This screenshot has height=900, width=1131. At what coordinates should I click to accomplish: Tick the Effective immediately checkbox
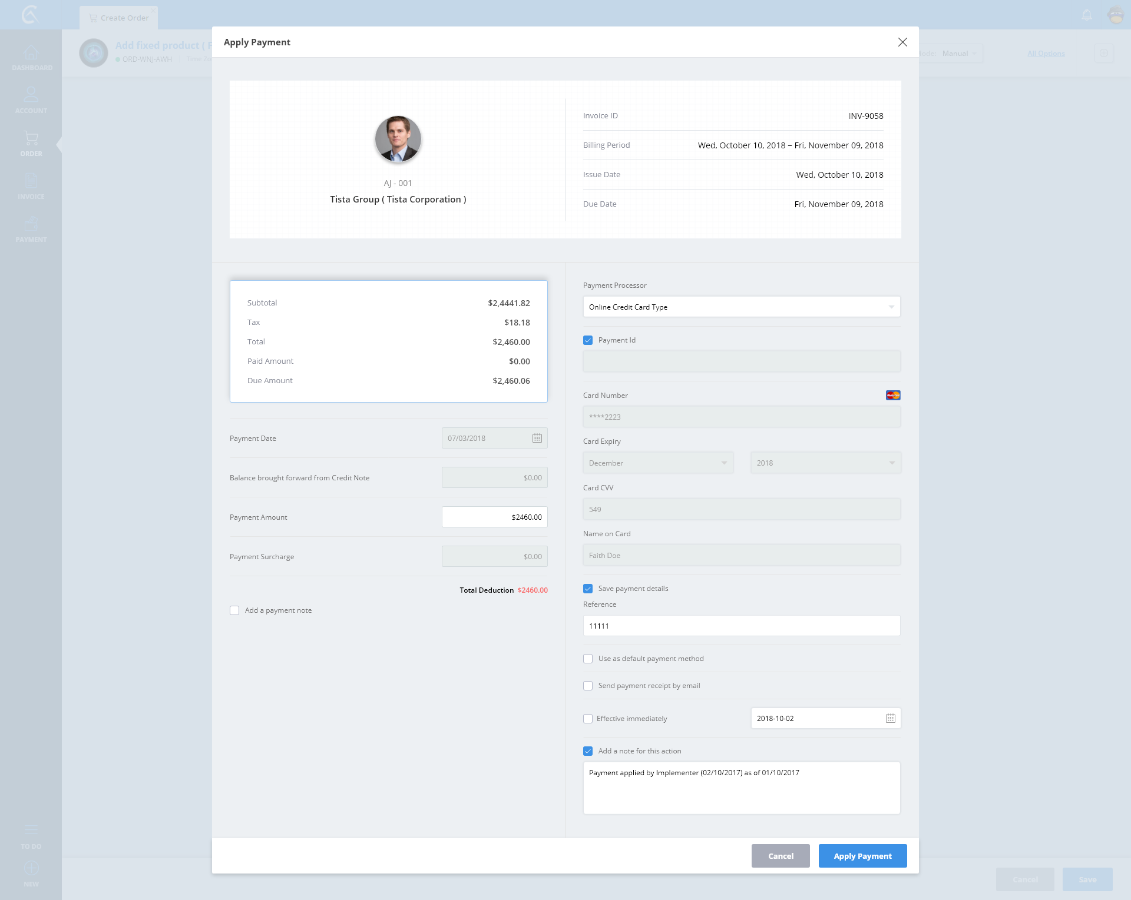[588, 719]
